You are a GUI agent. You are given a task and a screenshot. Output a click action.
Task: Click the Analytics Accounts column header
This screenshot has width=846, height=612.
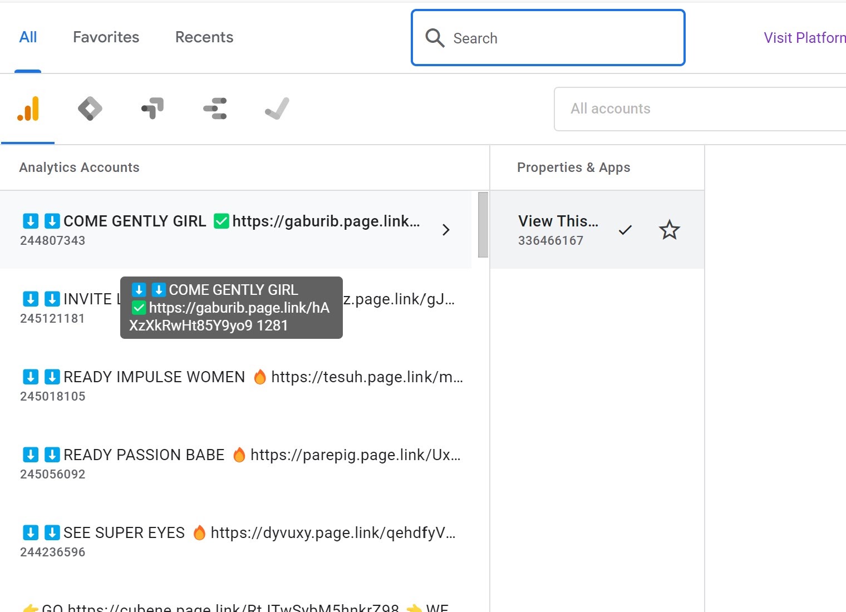tap(80, 167)
